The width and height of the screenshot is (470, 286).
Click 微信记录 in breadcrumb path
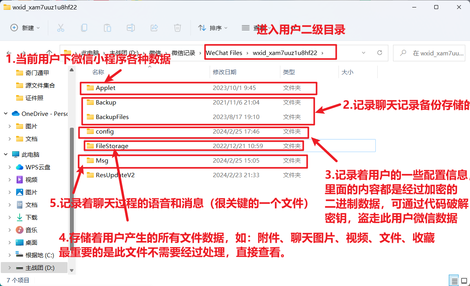point(183,53)
